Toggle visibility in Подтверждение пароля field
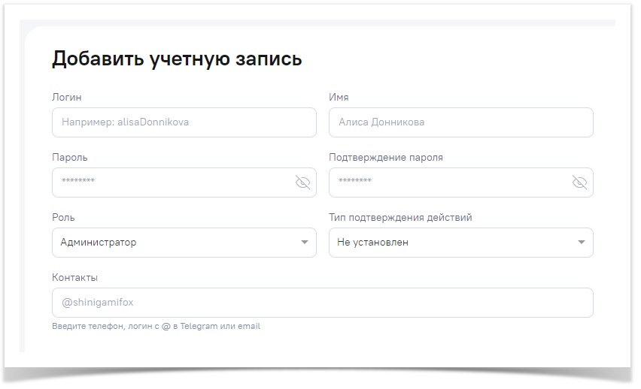This screenshot has height=389, width=641. (579, 182)
